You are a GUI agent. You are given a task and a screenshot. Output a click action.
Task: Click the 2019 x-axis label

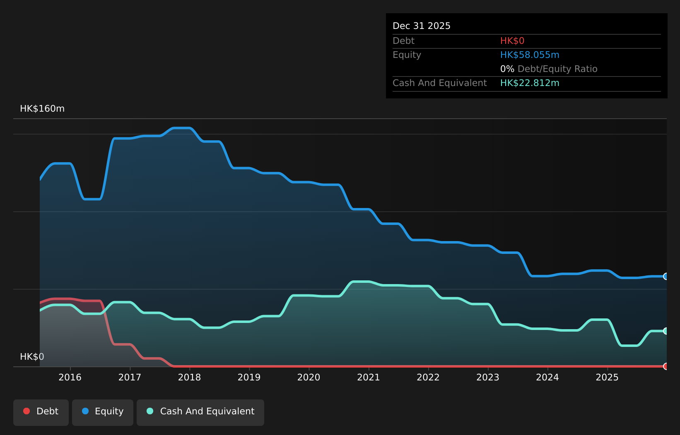click(x=249, y=377)
